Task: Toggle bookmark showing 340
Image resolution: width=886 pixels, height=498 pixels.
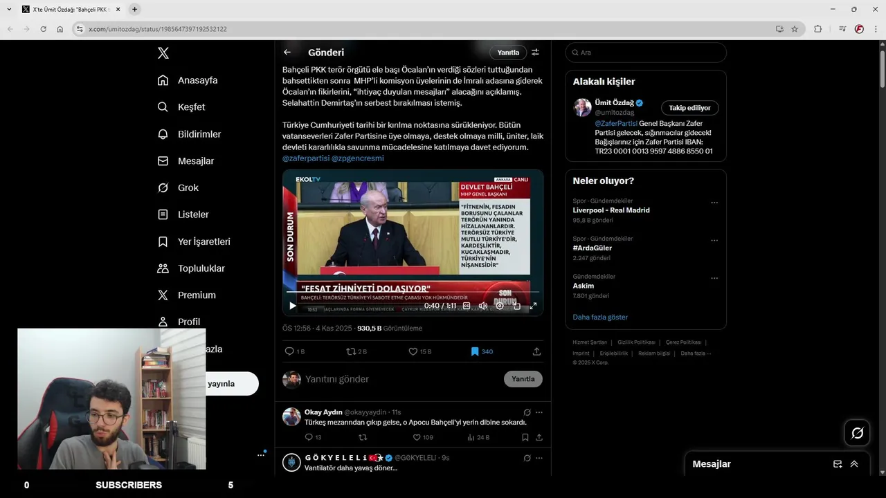Action: 482,351
